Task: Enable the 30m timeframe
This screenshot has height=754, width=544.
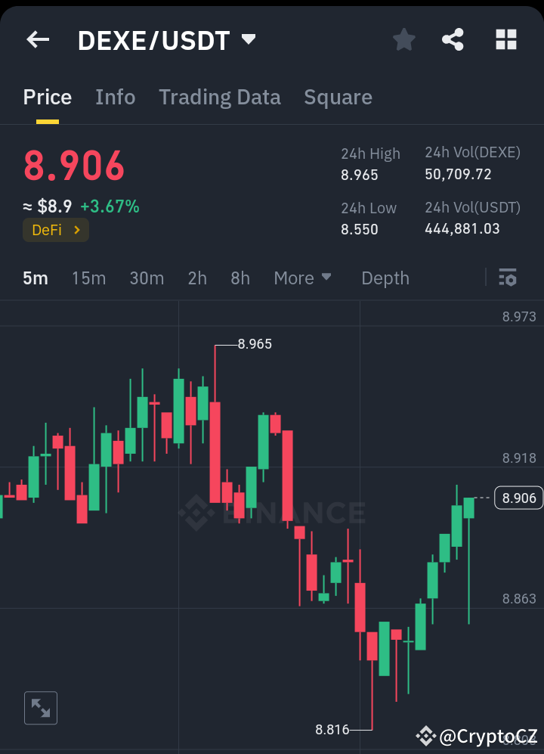Action: [147, 278]
